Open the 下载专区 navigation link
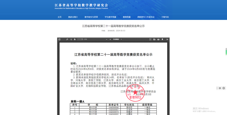227x115 pixels. pos(165,17)
